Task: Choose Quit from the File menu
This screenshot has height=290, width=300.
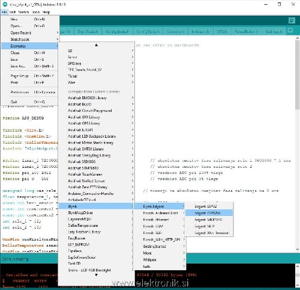Action: [29, 102]
